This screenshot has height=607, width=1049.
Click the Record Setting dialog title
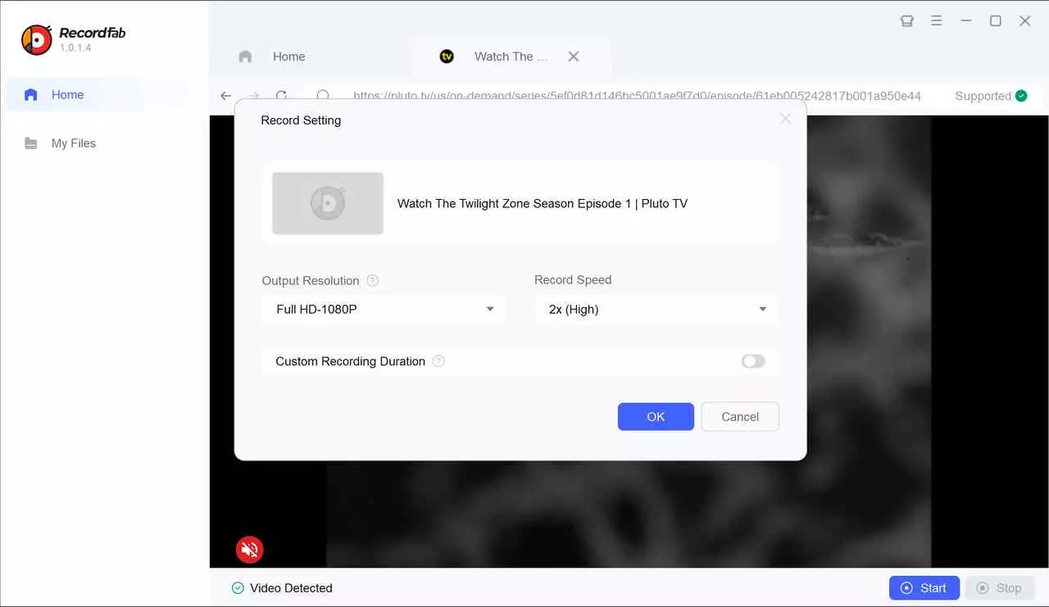coord(301,120)
